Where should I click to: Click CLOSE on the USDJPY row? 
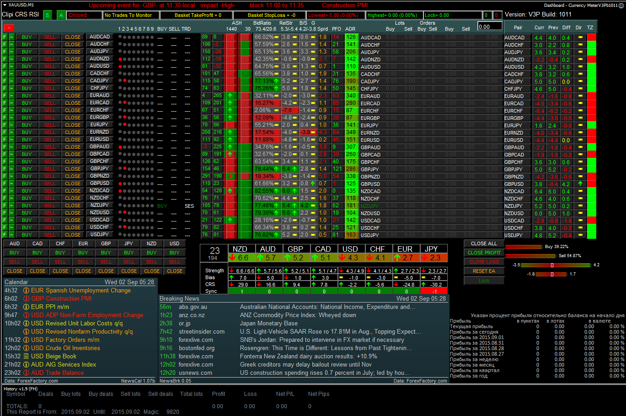(73, 235)
